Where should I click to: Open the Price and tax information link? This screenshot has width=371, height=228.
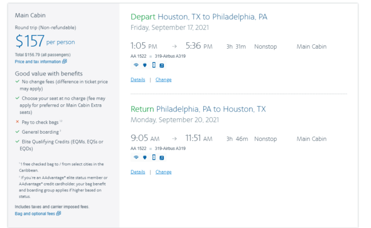(38, 62)
